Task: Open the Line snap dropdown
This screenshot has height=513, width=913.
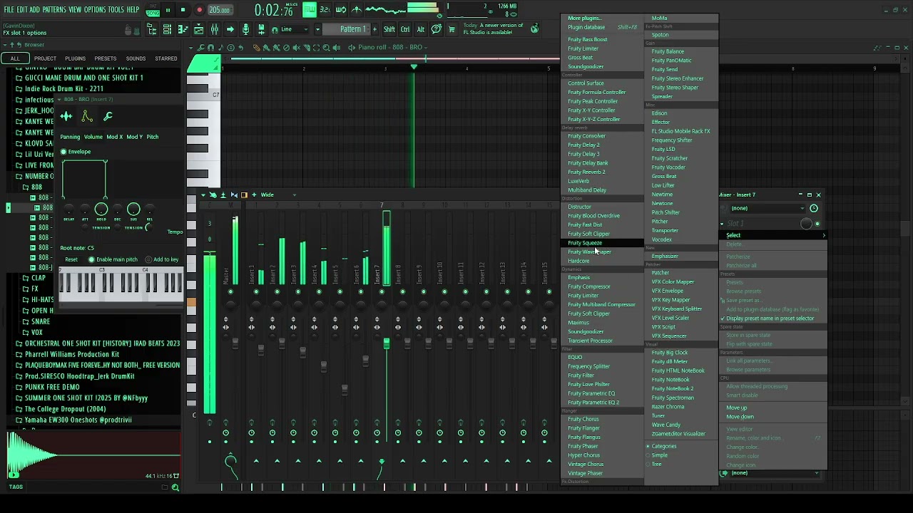Action: (295, 29)
